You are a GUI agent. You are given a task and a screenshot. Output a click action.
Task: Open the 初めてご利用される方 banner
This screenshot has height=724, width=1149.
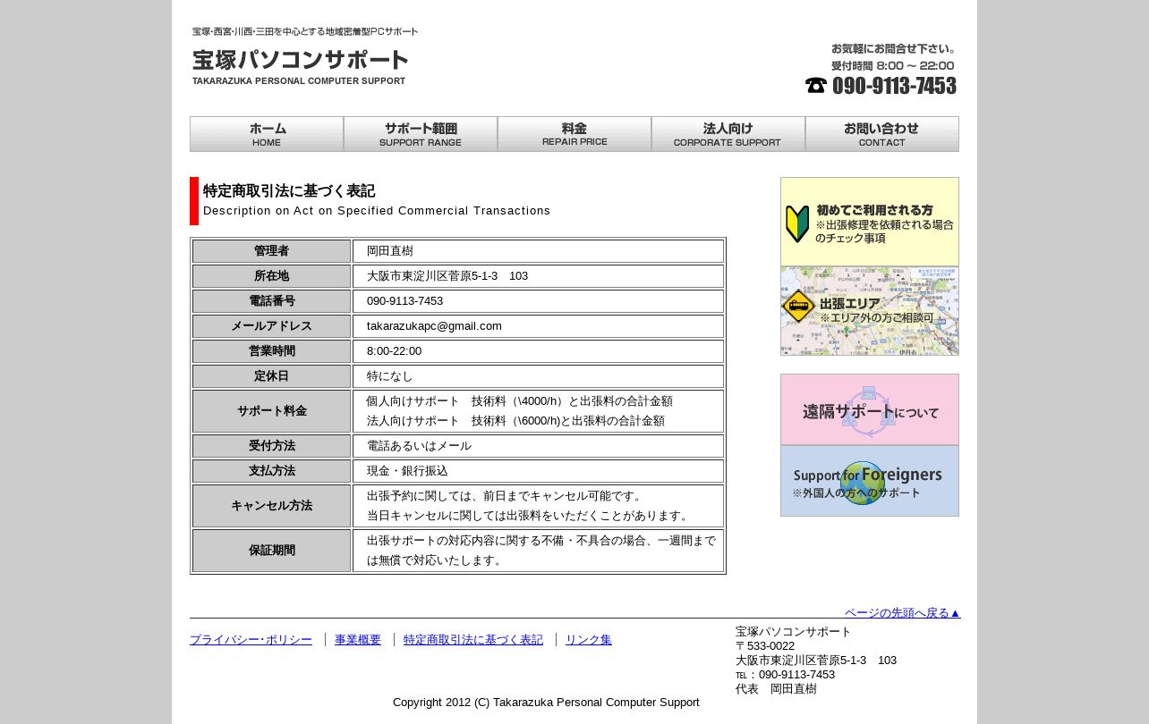[x=870, y=222]
